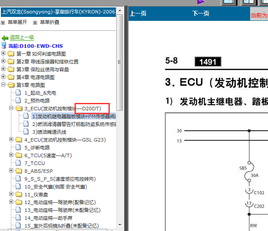Viewport: 268px width, 231px height.
Task: Click the page icon for 14_电动座椅—助手席
Action: [18, 218]
